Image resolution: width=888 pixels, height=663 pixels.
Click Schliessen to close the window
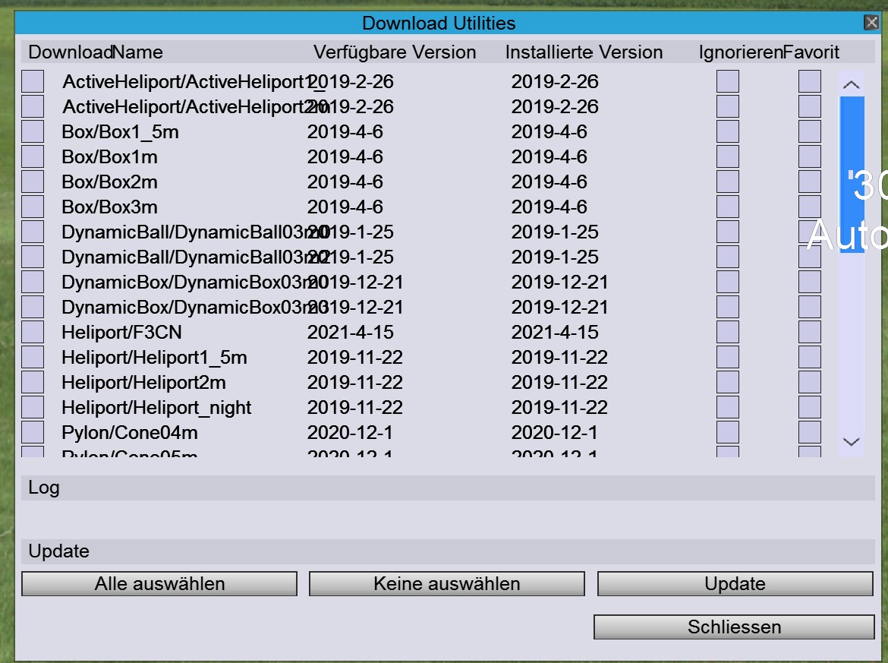[x=734, y=627]
